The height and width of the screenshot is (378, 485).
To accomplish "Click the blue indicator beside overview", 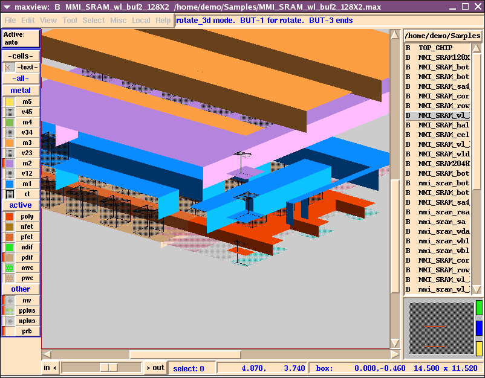I will click(x=479, y=328).
